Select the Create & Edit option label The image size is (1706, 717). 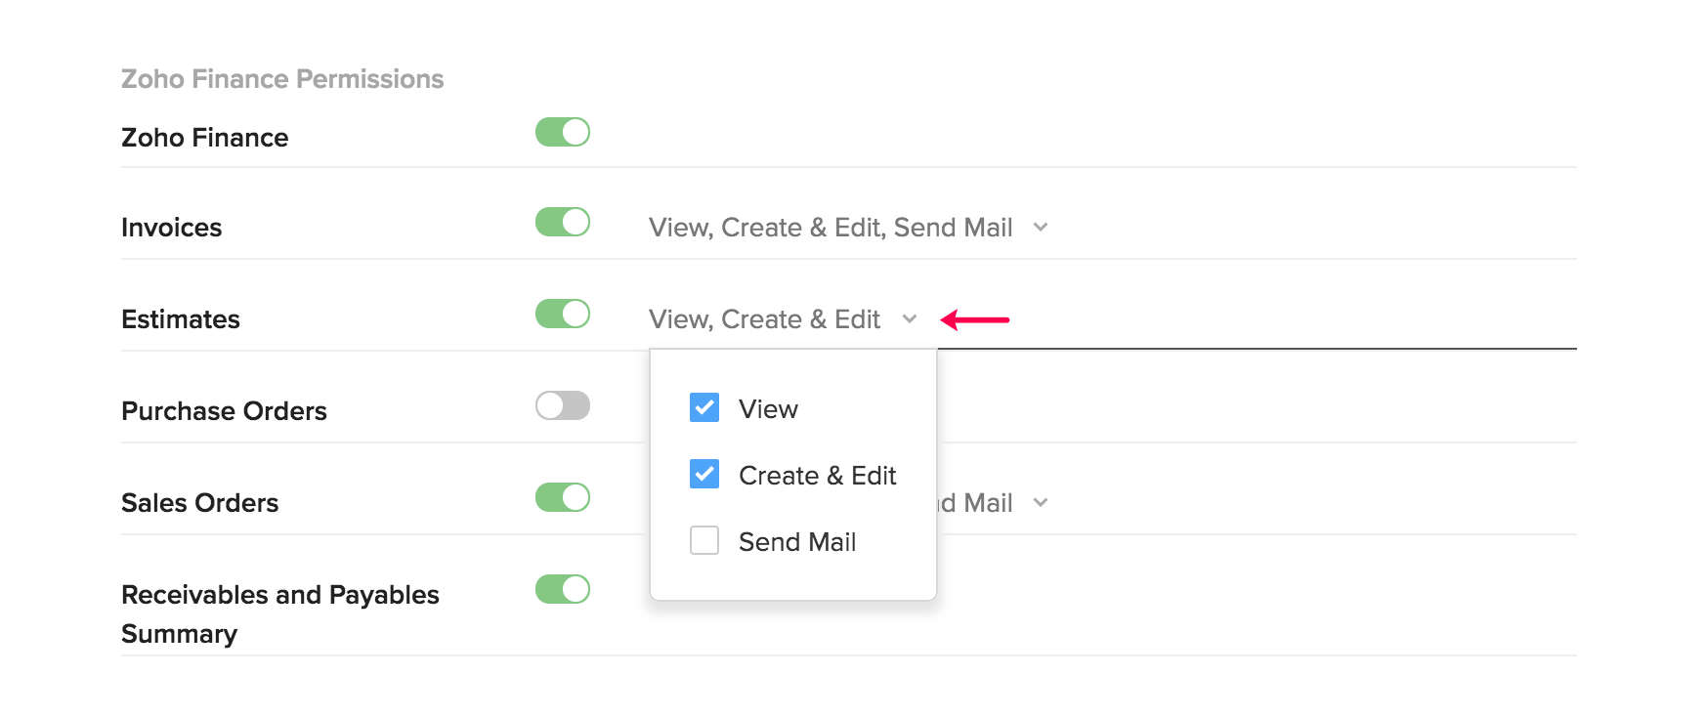[x=818, y=476]
